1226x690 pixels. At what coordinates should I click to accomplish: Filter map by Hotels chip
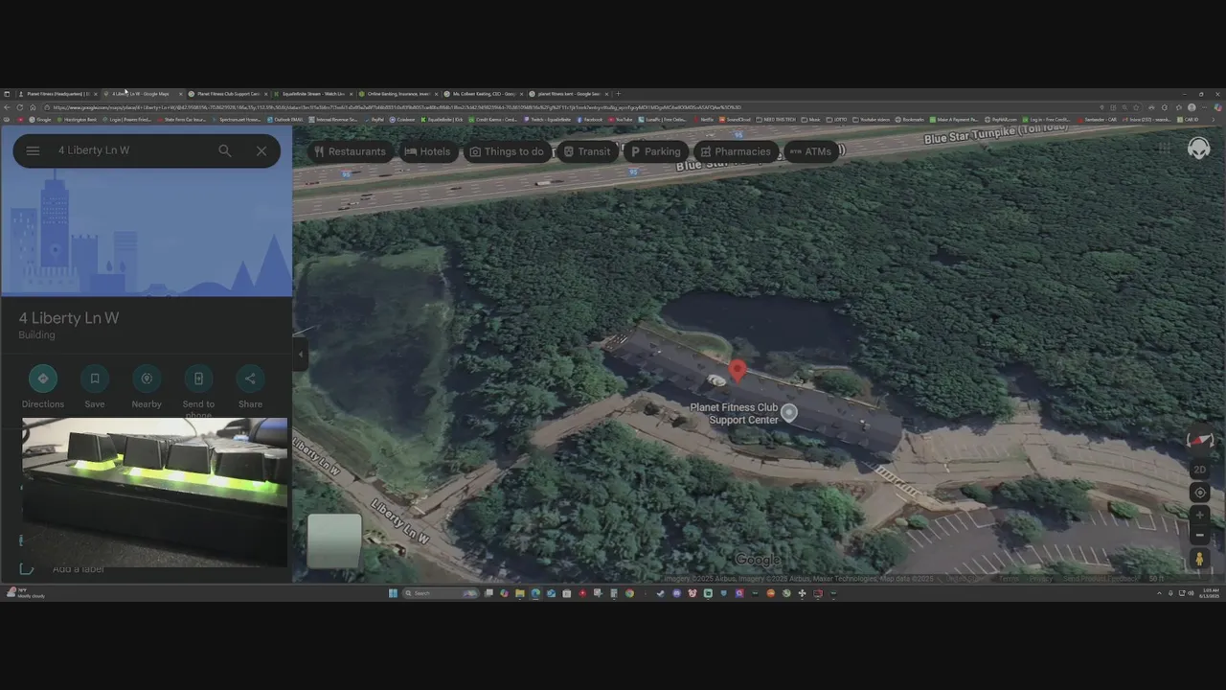[x=427, y=151]
